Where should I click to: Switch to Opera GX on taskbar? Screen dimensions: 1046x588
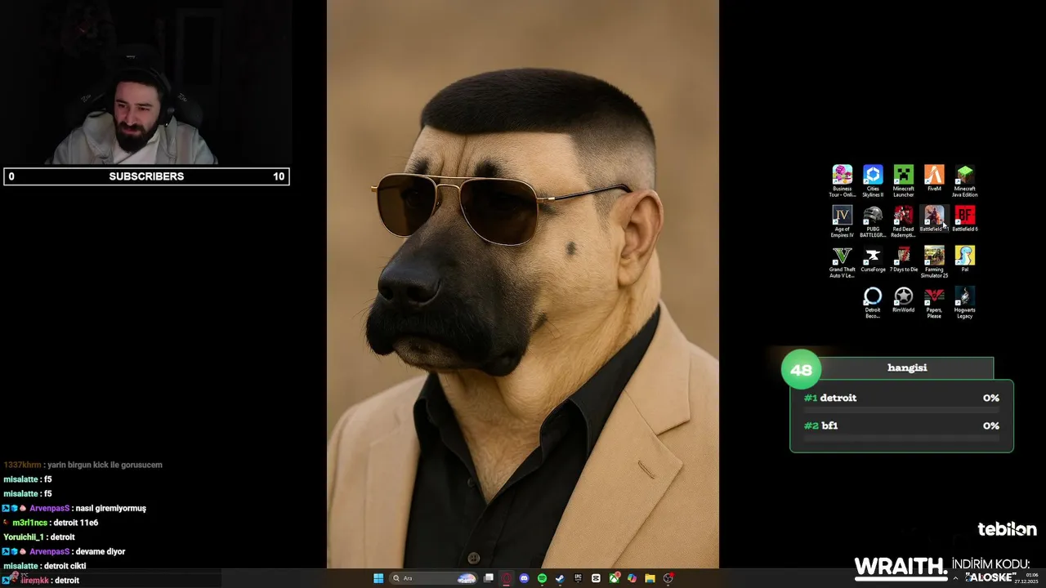pyautogui.click(x=507, y=578)
